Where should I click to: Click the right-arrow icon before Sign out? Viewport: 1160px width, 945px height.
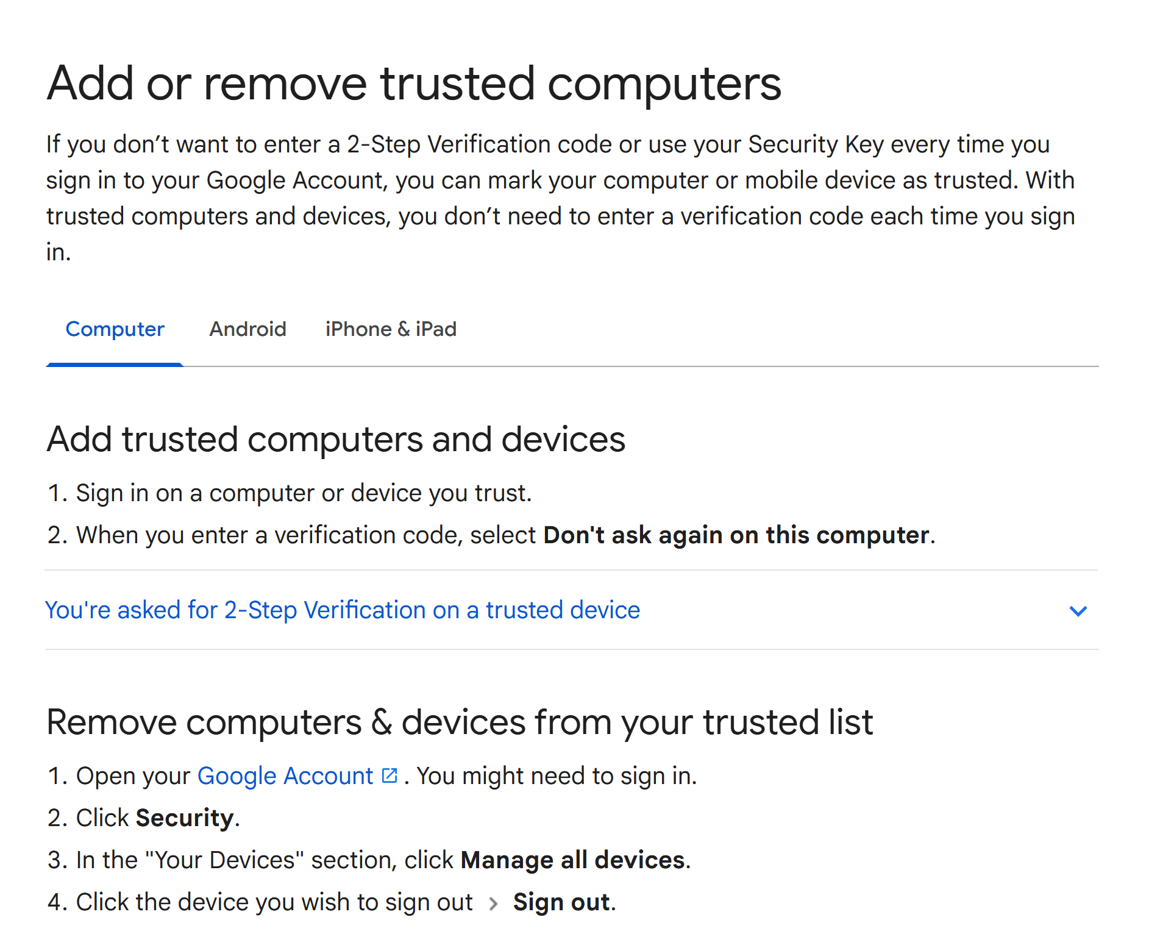click(493, 904)
